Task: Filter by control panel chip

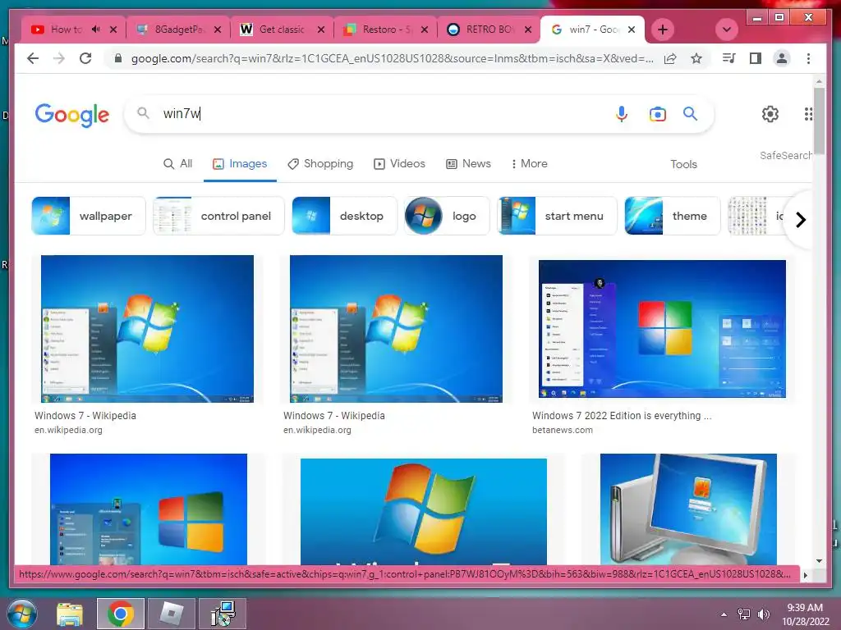Action: (218, 216)
